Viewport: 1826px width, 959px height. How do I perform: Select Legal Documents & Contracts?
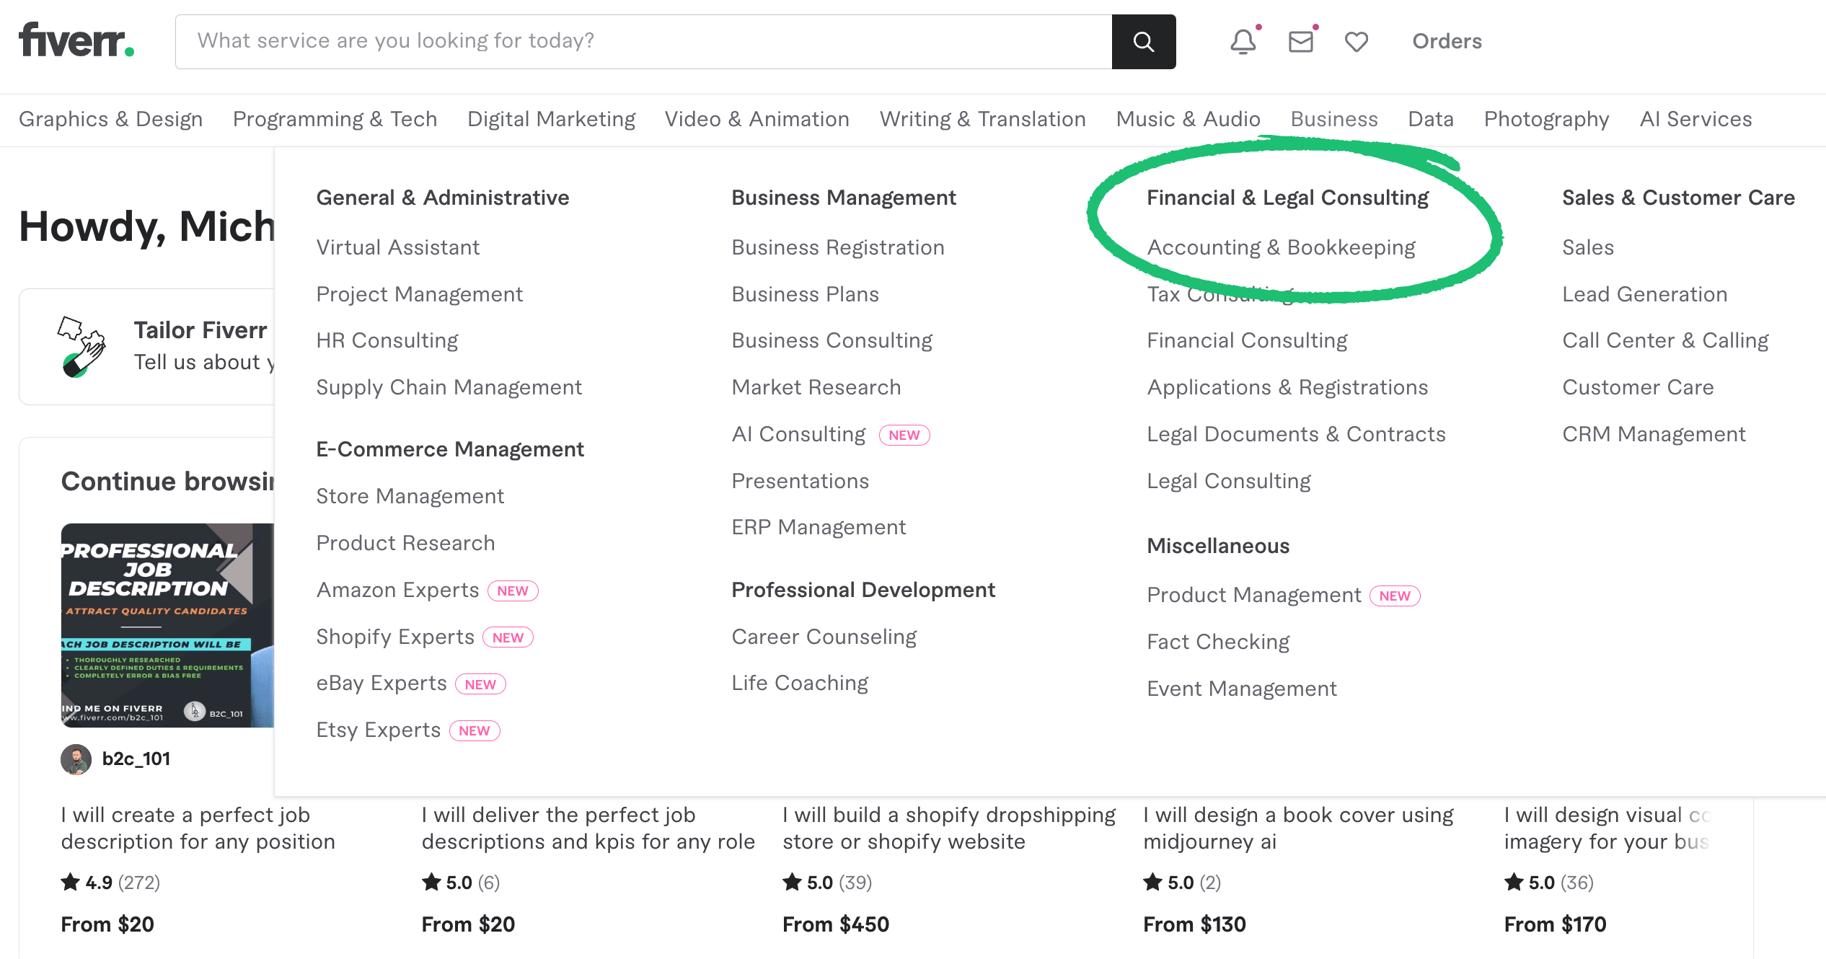(x=1296, y=433)
